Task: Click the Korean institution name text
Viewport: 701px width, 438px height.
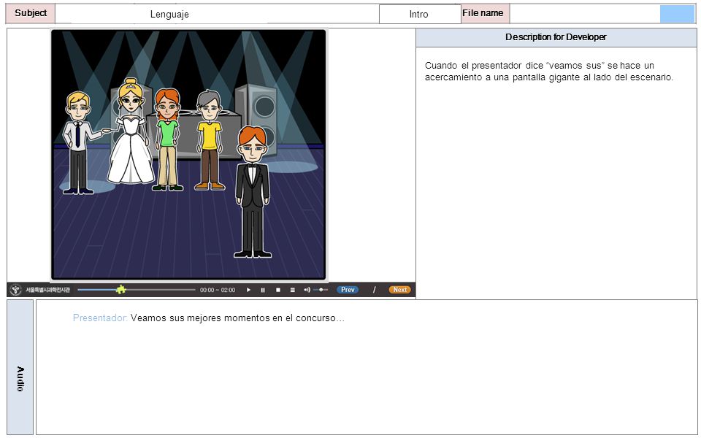Action: point(47,290)
